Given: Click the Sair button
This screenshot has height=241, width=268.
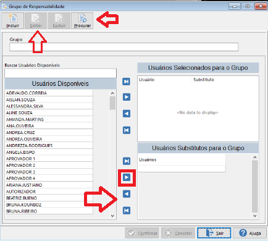Looking at the screenshot, I should [214, 233].
